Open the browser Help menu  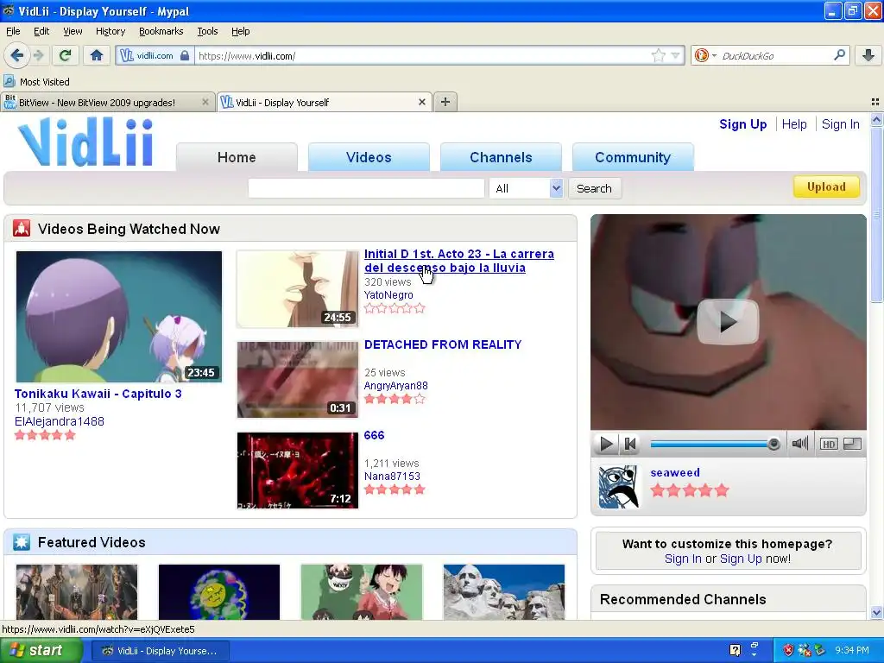pyautogui.click(x=240, y=31)
